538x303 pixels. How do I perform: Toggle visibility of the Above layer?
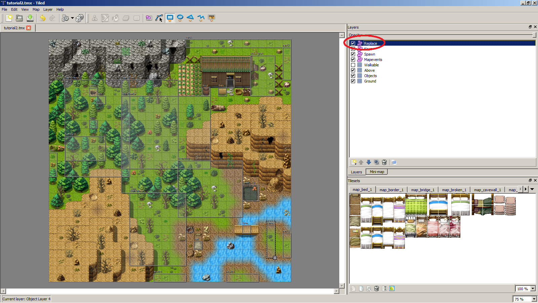(x=353, y=70)
